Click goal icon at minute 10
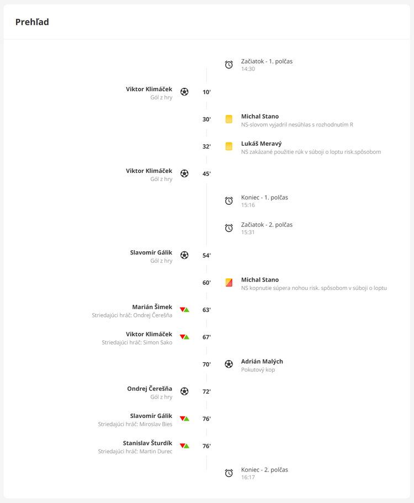This screenshot has width=414, height=503. 184,92
